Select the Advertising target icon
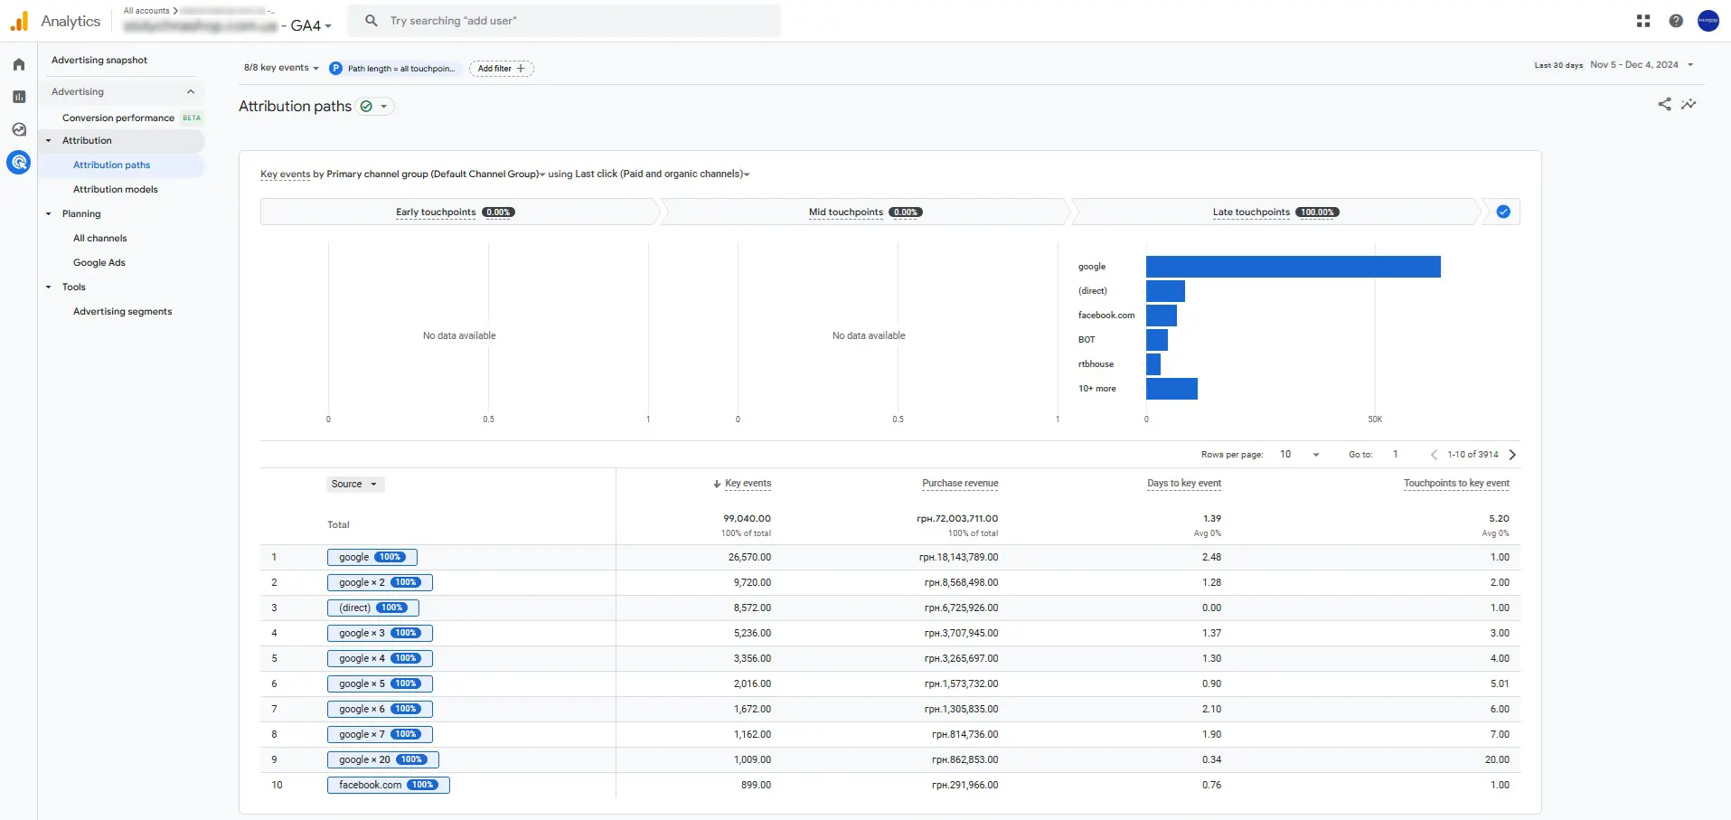 pos(19,163)
